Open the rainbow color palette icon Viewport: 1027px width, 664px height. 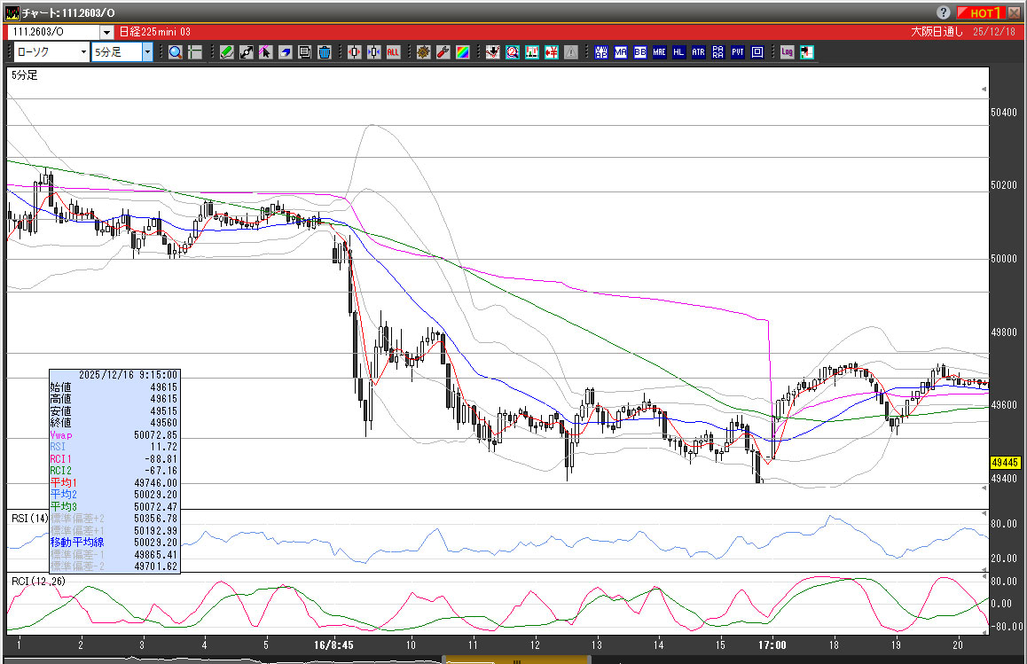pyautogui.click(x=462, y=52)
